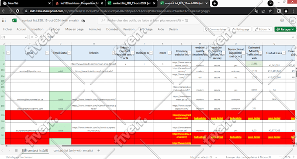Zoom in with the plus icon
The width and height of the screenshot is (297, 159).
[x=294, y=157]
